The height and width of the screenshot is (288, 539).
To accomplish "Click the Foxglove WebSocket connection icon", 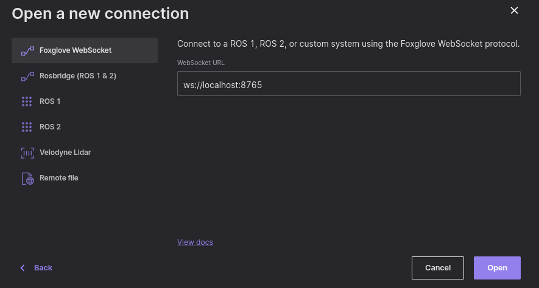I will (x=27, y=50).
